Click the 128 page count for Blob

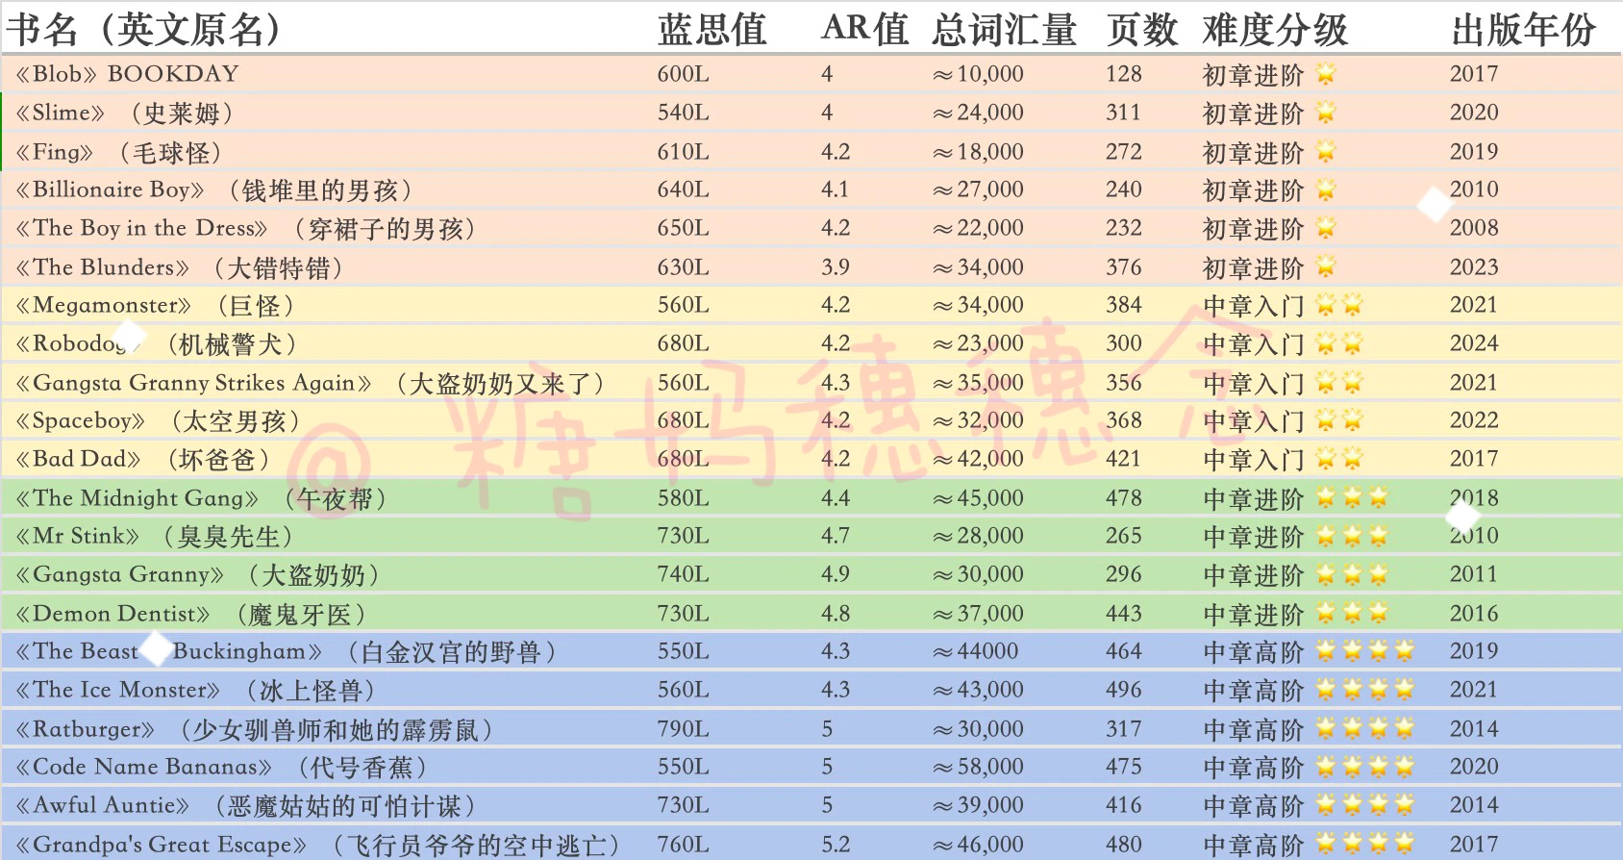click(x=1124, y=74)
